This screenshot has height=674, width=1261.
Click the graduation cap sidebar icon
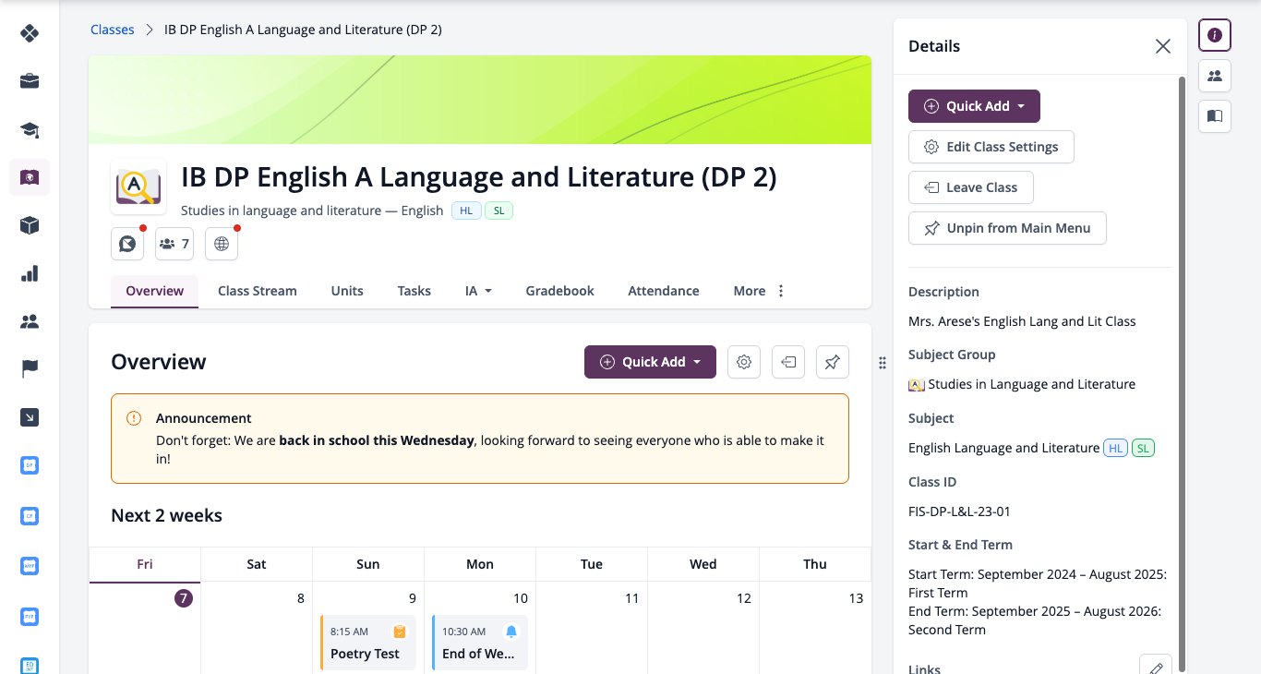(x=30, y=129)
